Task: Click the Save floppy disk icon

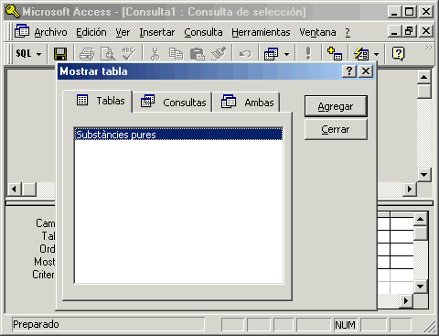Action: coord(60,54)
